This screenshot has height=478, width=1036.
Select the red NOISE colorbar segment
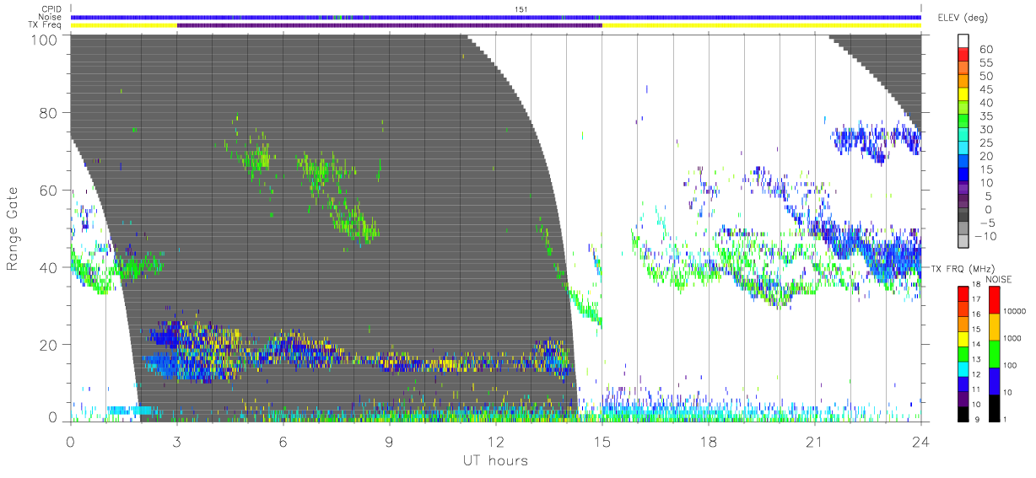[993, 300]
